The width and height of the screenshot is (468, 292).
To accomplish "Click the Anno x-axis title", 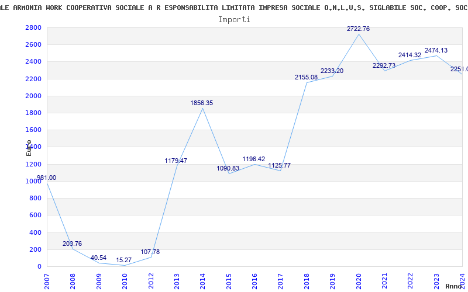I will [x=454, y=286].
